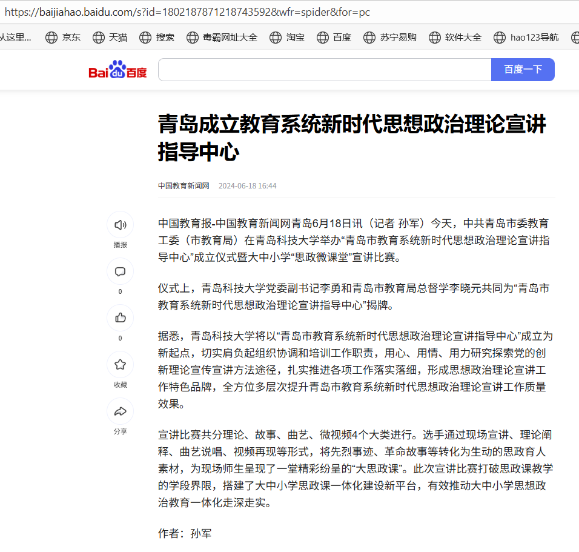Share the article using the arrow icon

coord(120,411)
